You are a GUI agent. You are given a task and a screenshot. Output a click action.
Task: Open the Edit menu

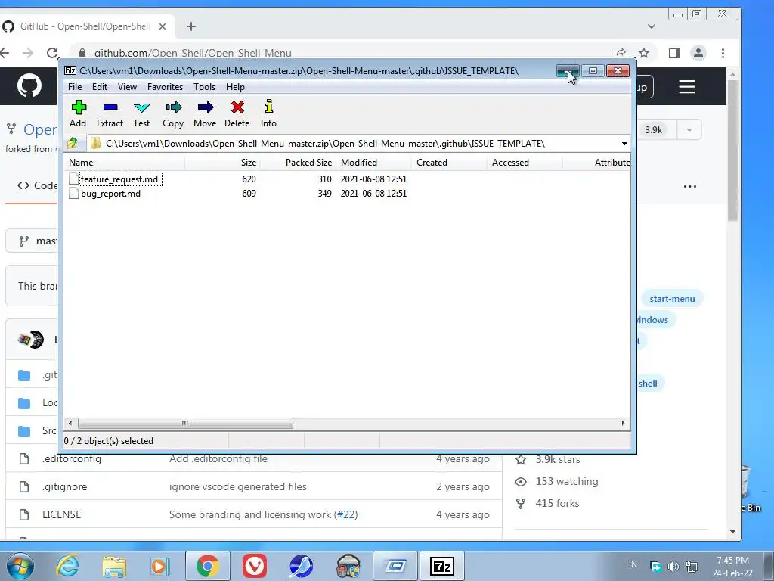[100, 87]
